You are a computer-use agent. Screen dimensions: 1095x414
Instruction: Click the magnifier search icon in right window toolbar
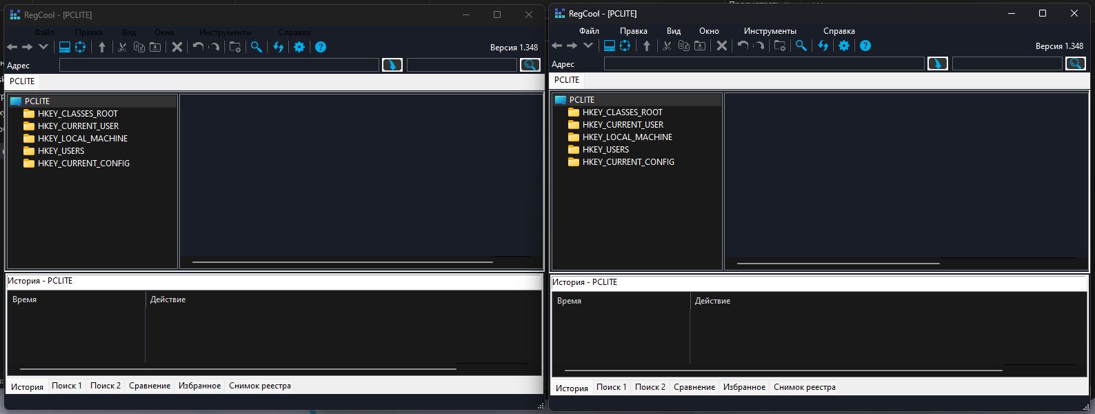801,46
